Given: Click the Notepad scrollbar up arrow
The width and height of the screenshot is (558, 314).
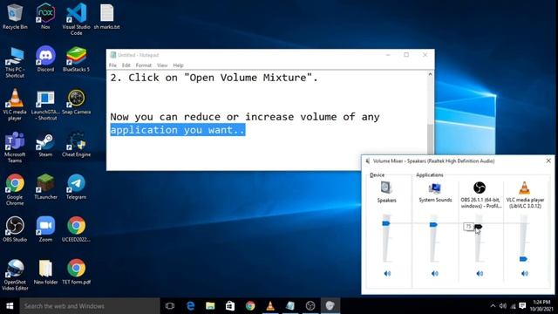Looking at the screenshot, I should pos(430,74).
